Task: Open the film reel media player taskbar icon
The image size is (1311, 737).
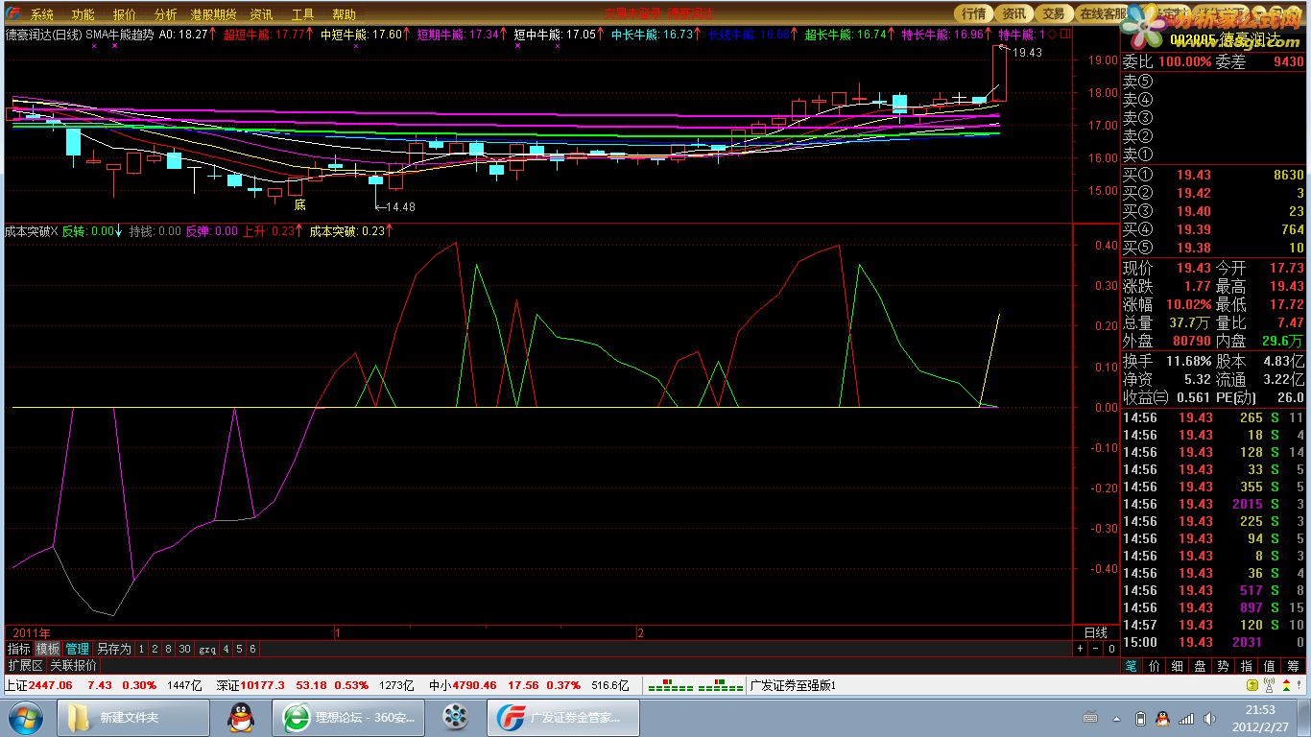Action: coord(456,717)
